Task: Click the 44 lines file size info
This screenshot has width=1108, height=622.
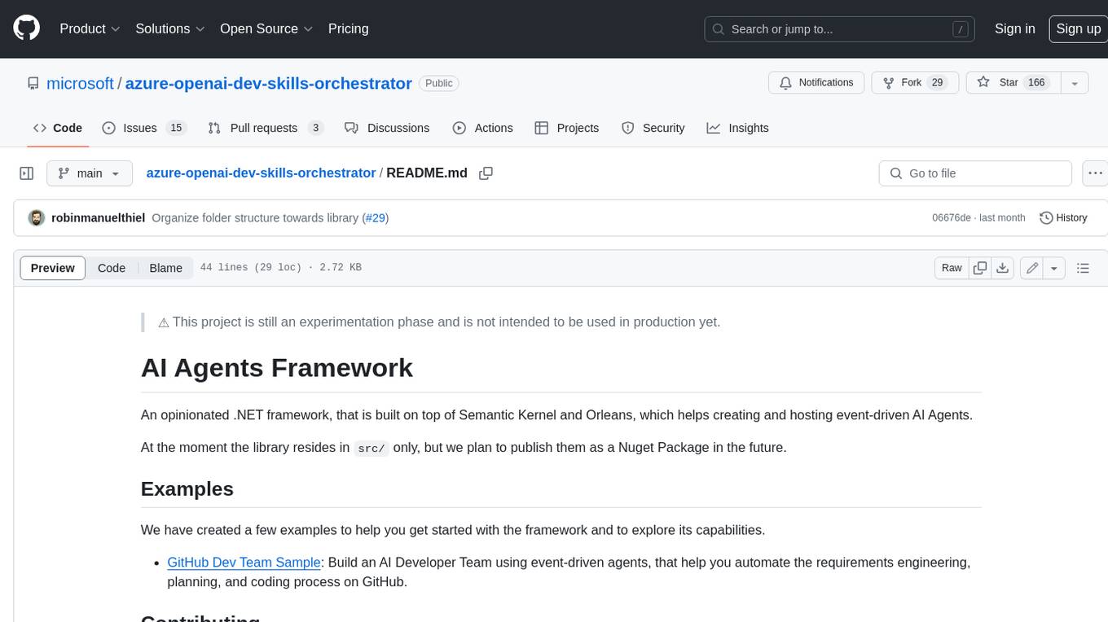Action: point(280,268)
